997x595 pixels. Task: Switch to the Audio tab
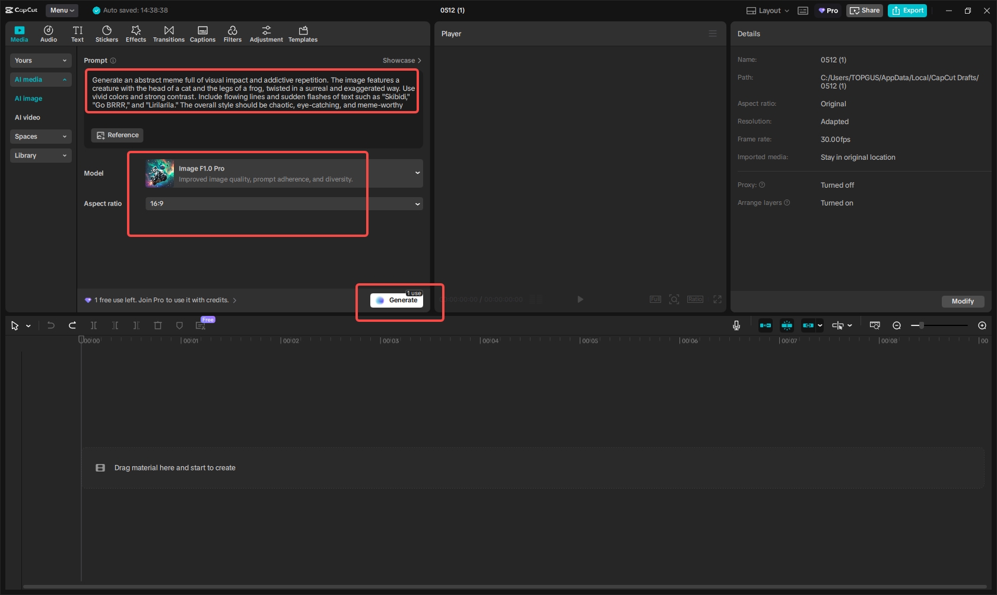coord(49,34)
